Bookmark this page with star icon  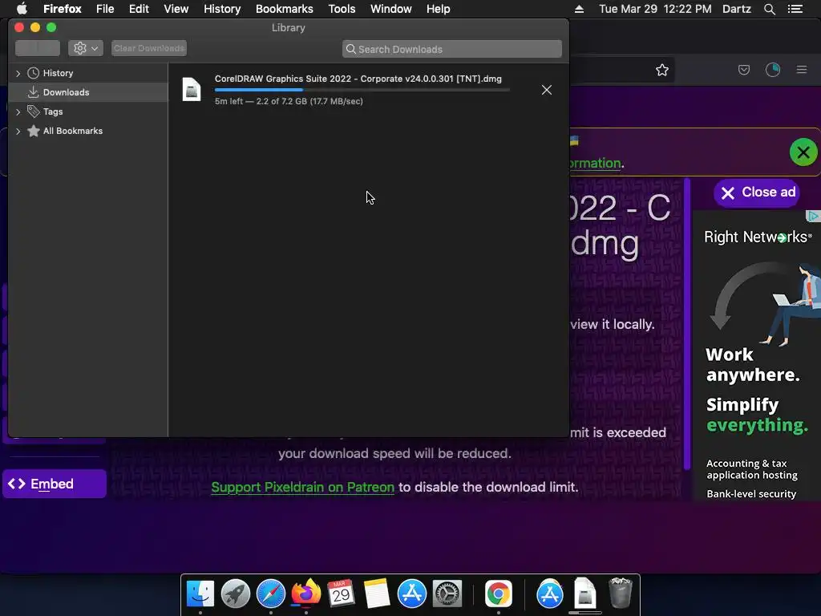(x=661, y=71)
